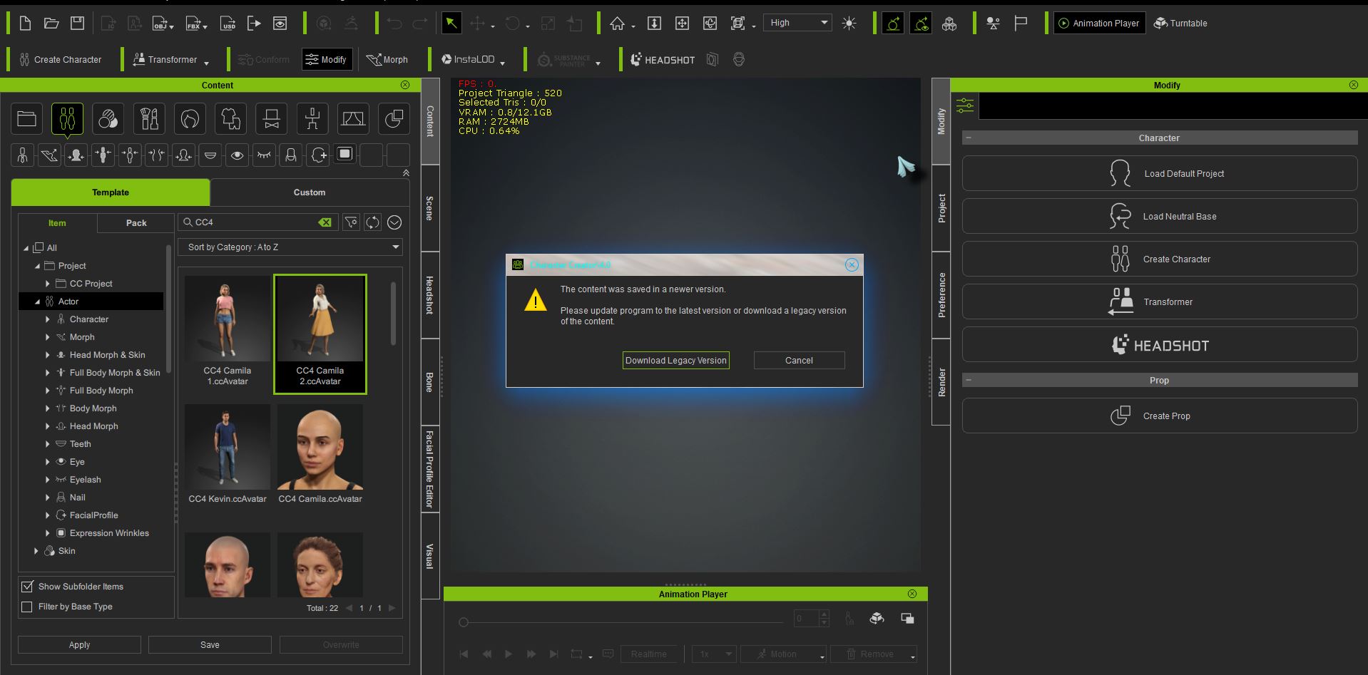The width and height of the screenshot is (1368, 675).
Task: Collapse the Actor tree node
Action: pyautogui.click(x=37, y=302)
